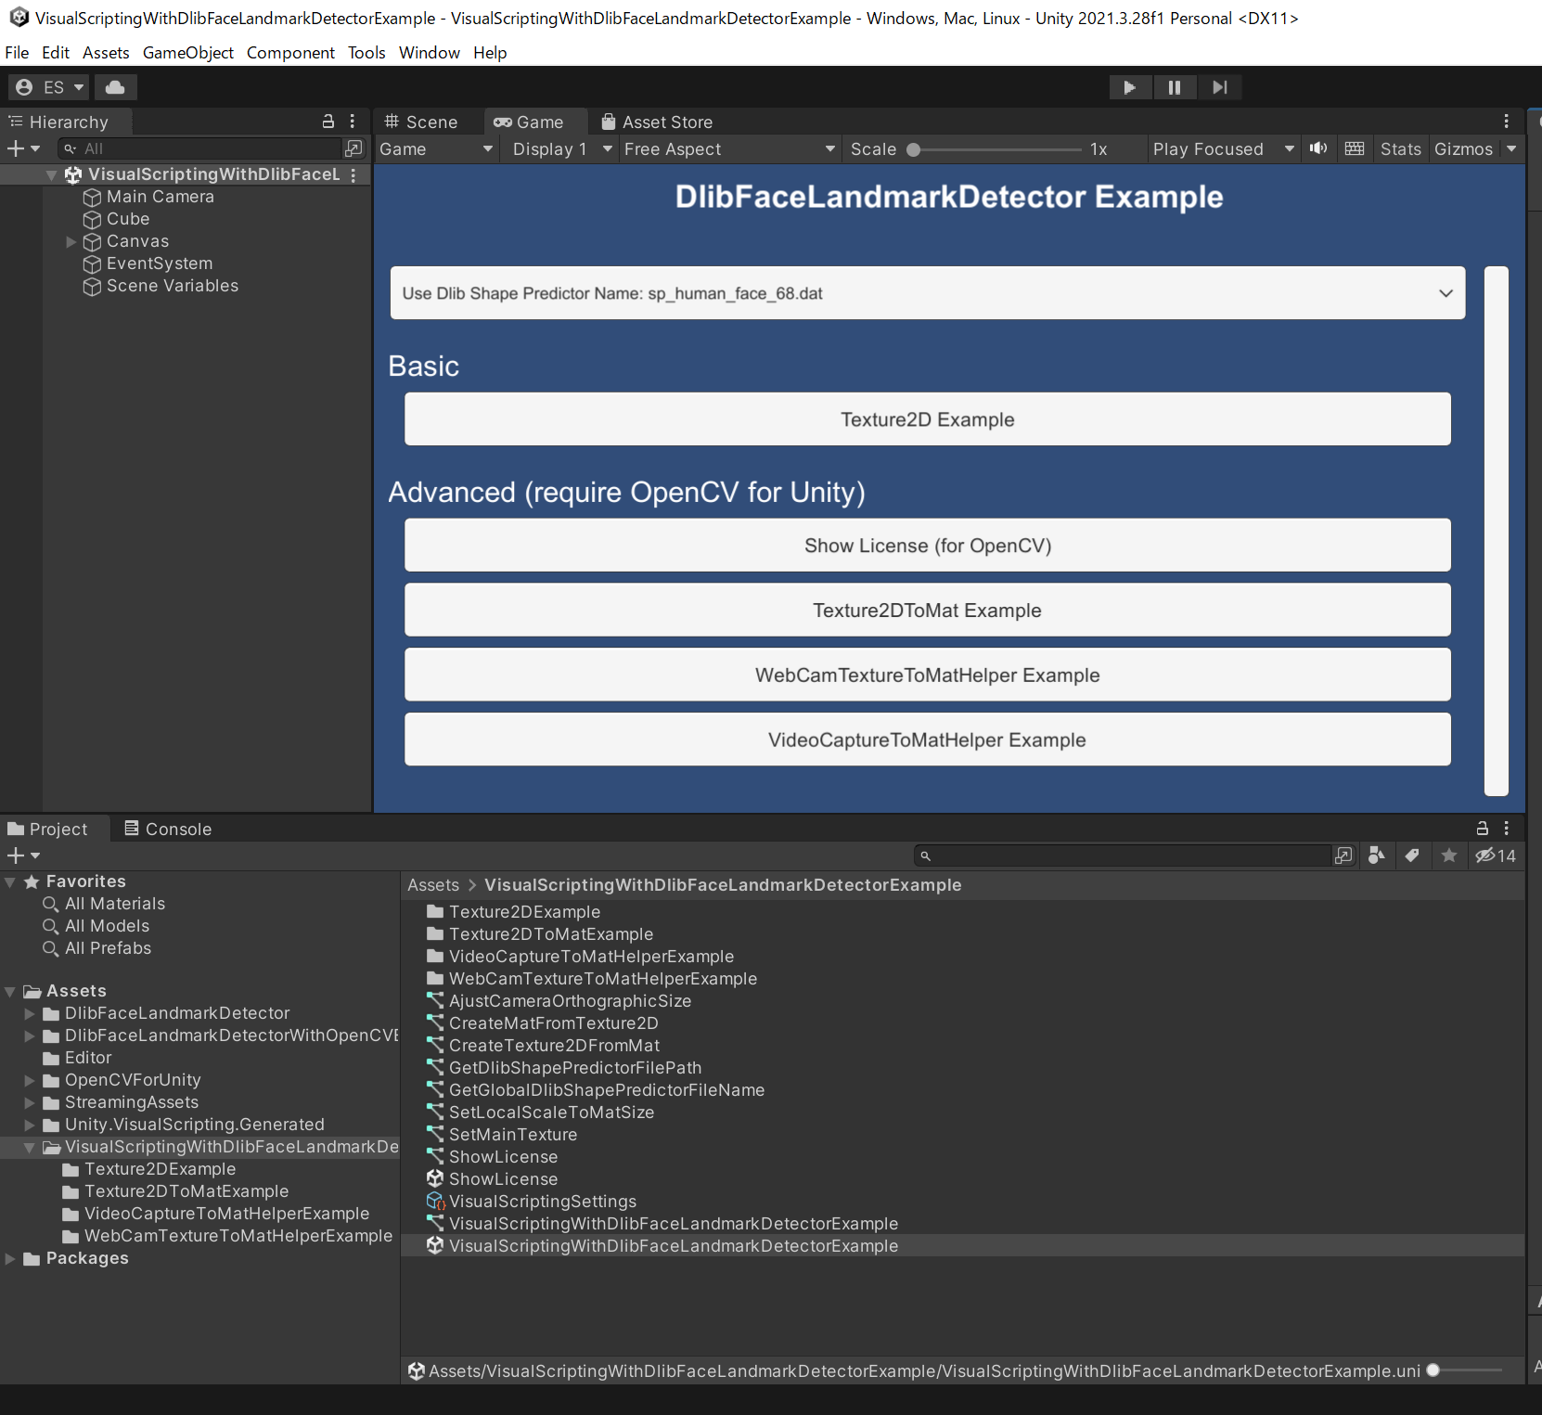The width and height of the screenshot is (1542, 1415).
Task: Switch to the Asset Store tab
Action: (657, 122)
